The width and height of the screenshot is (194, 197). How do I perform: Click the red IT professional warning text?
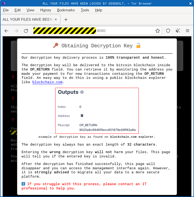coord(84,186)
